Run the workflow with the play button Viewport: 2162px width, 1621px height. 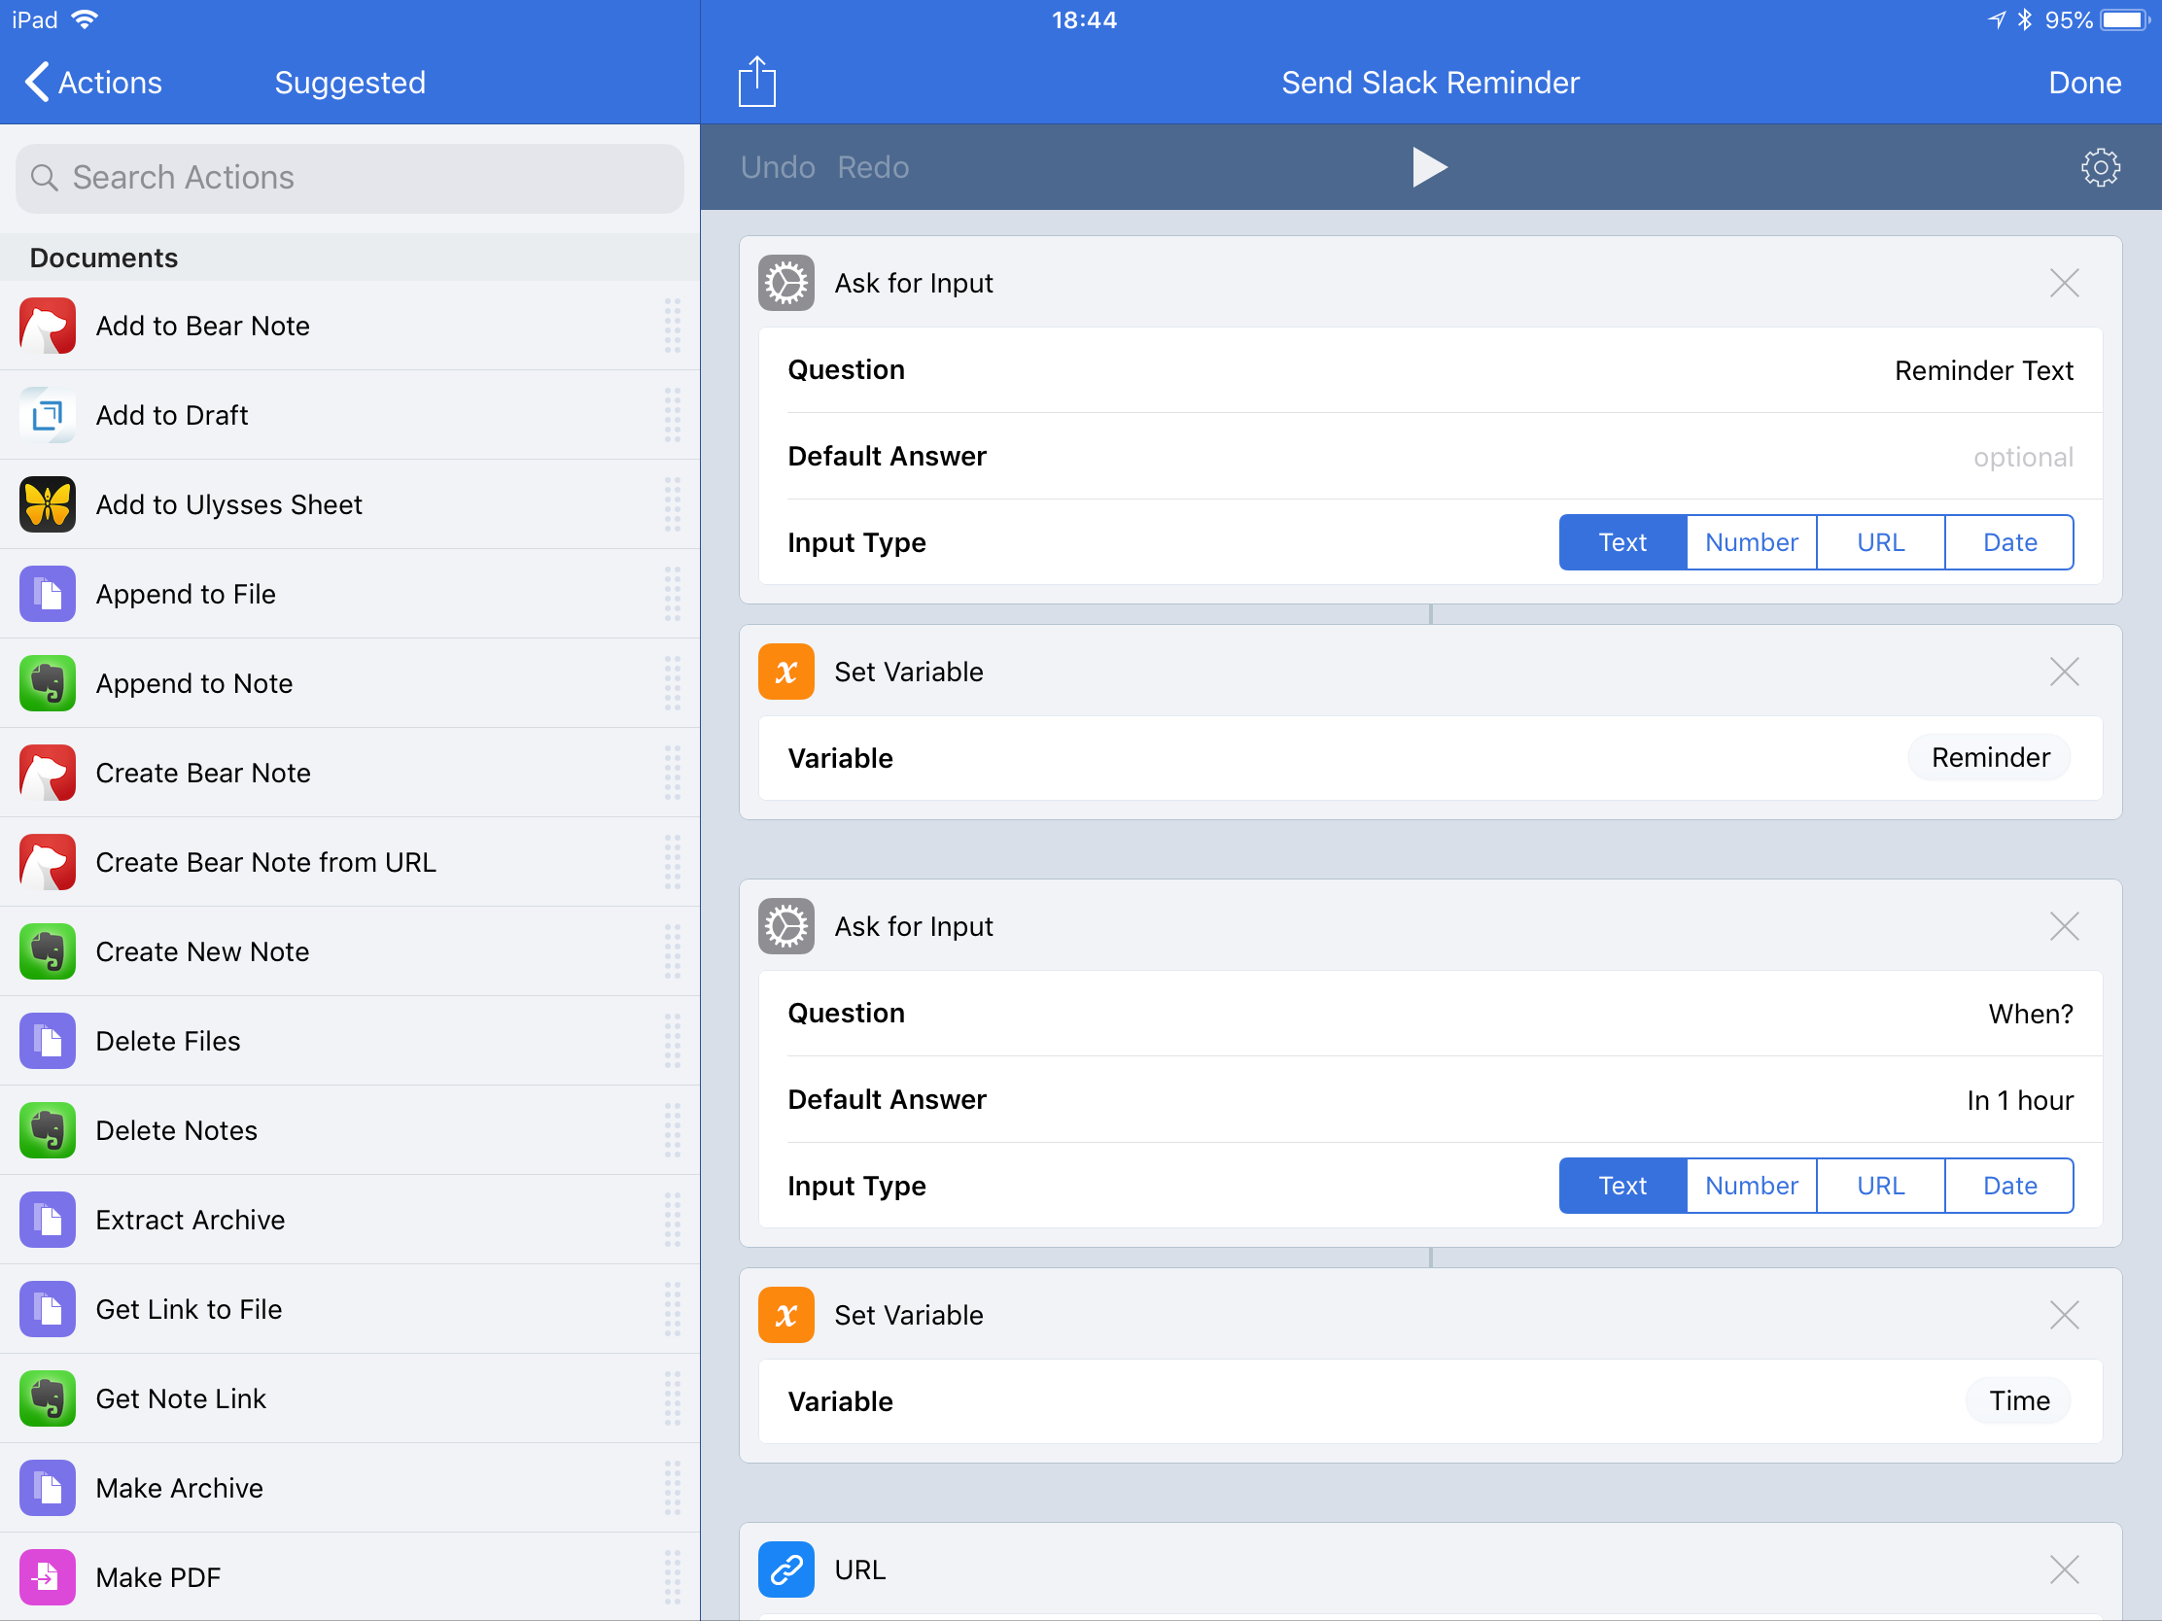click(x=1429, y=167)
